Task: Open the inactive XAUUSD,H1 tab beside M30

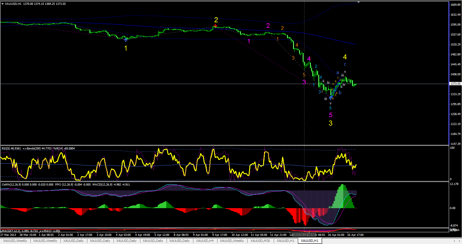Action: coord(285,241)
